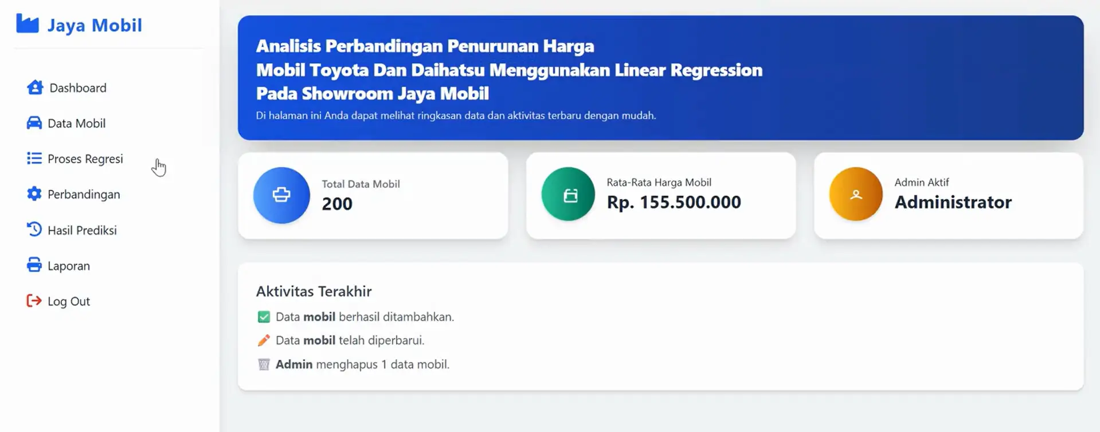This screenshot has height=432, width=1100.
Task: Click the Jaya Mobil factory logo icon
Action: pyautogui.click(x=28, y=24)
